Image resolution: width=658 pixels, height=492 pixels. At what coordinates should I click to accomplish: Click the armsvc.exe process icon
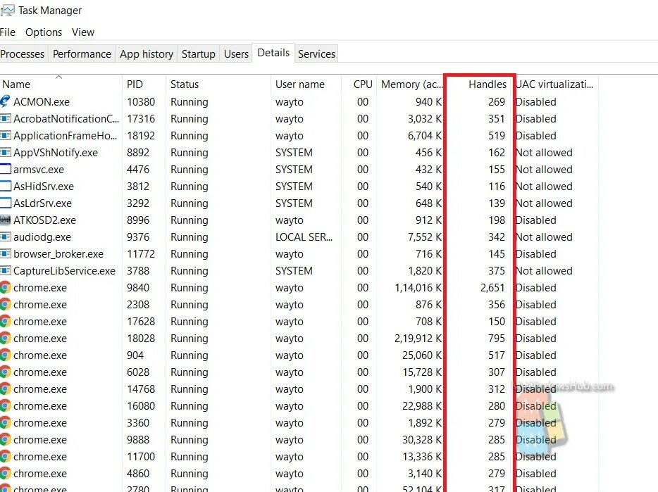(x=6, y=169)
